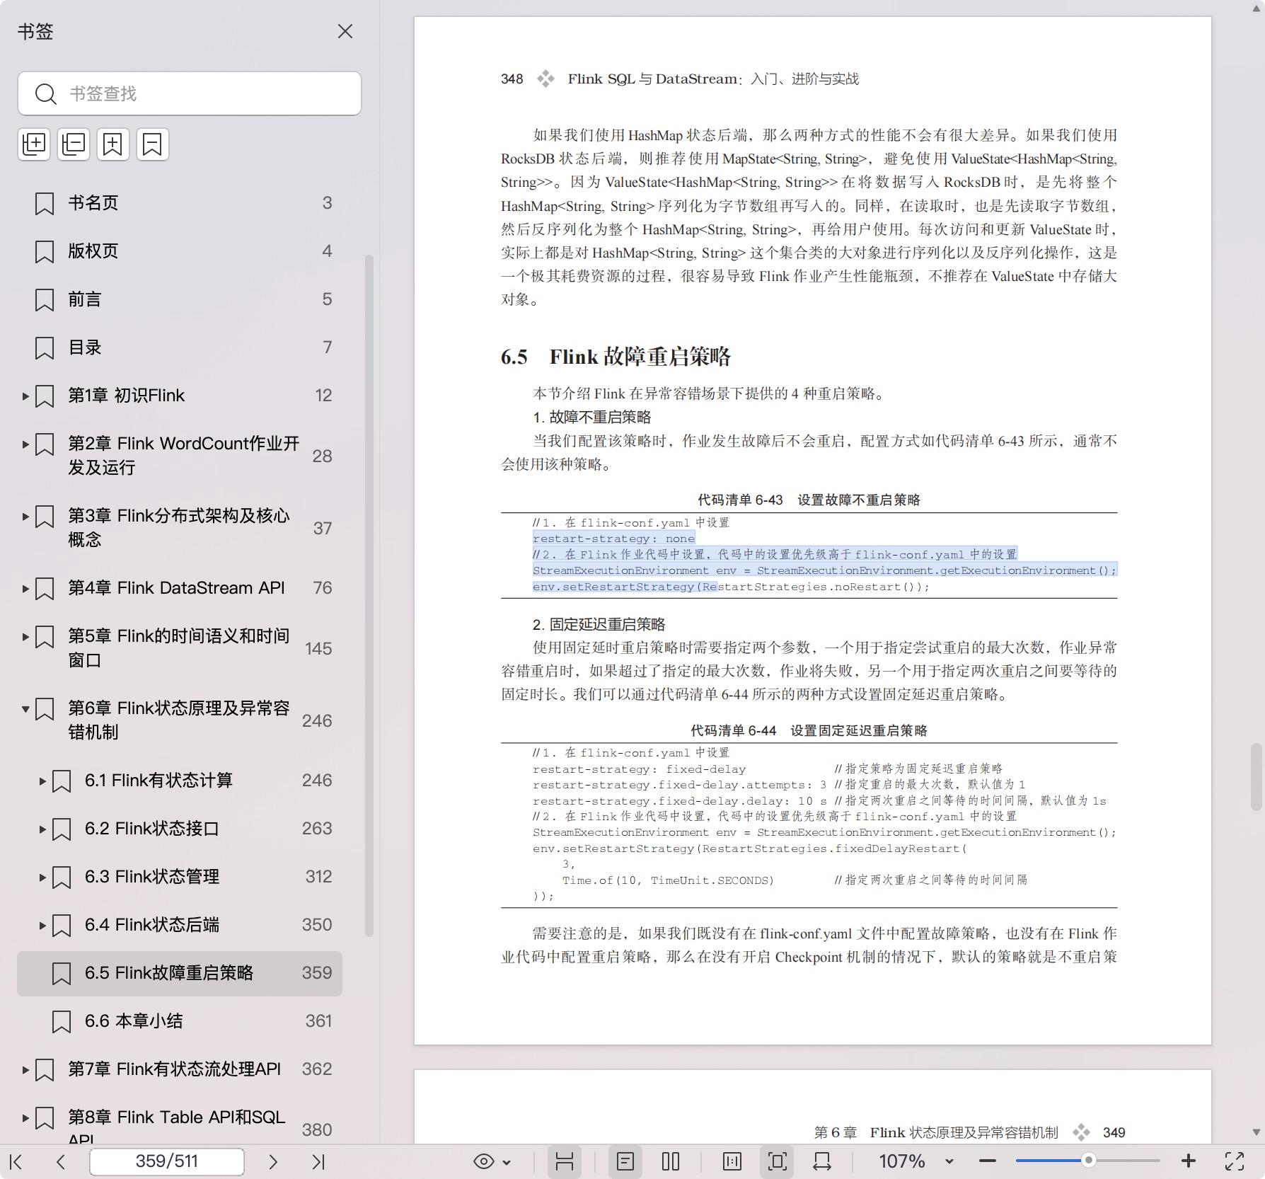
Task: Collapse 第6章 Flink状态原理 chapter
Action: pos(25,708)
